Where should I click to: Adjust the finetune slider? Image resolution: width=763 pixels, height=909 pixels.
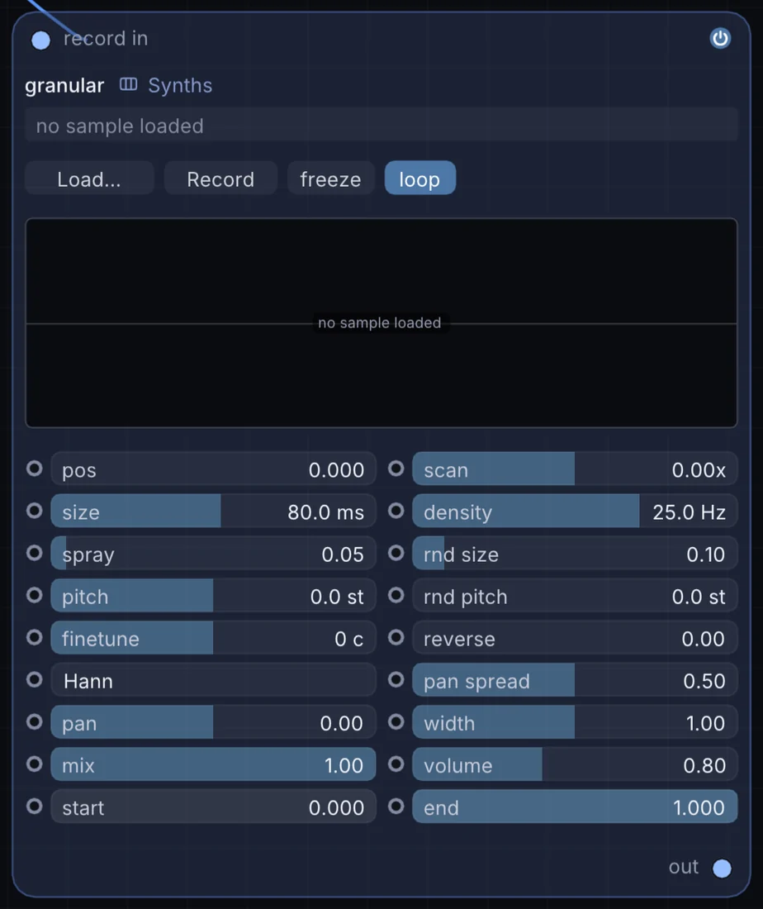click(x=213, y=638)
